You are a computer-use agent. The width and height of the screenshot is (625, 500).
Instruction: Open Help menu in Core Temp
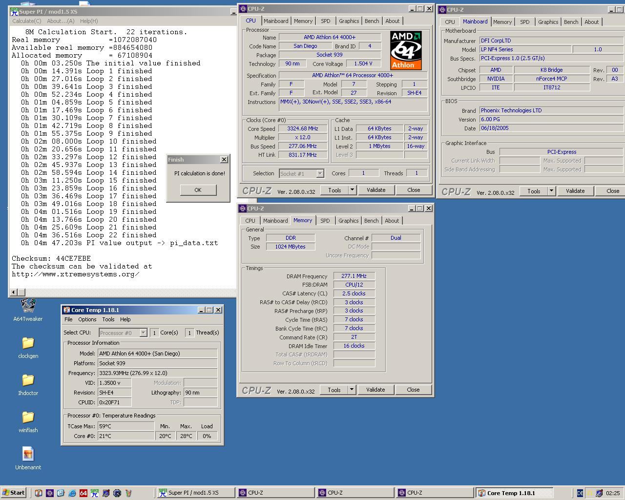(x=125, y=319)
